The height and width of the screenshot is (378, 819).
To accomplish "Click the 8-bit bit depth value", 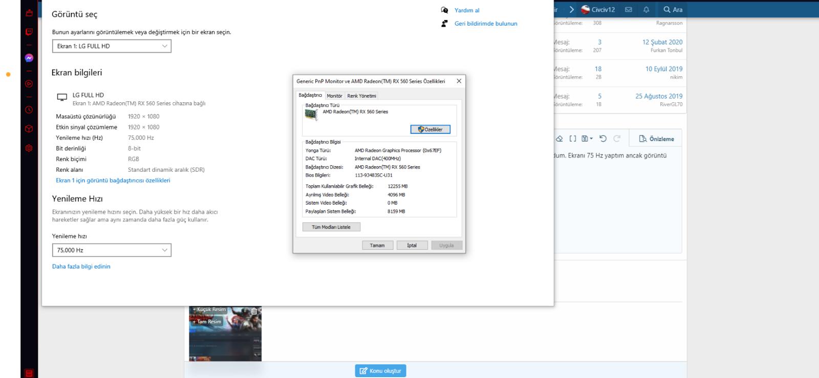I will [134, 148].
